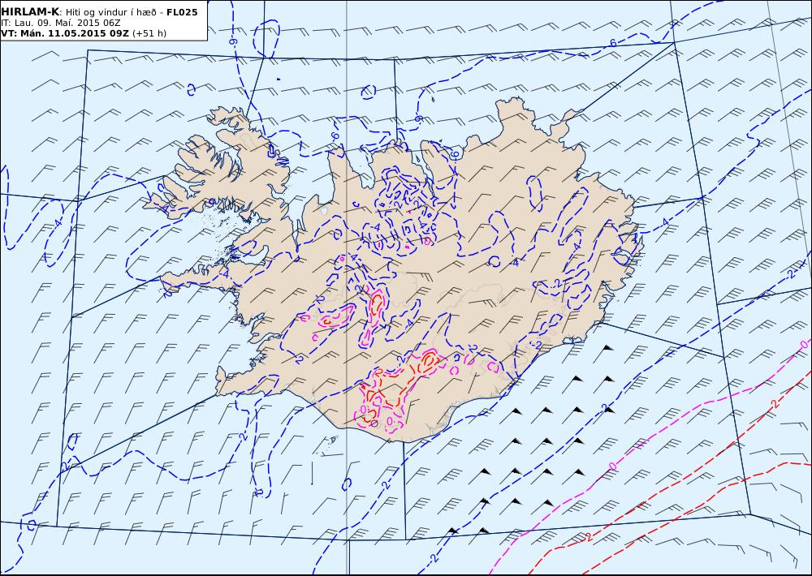Click the IT: Lau. 09. Maí. 2015 06Z line
This screenshot has width=812, height=576.
tap(61, 23)
